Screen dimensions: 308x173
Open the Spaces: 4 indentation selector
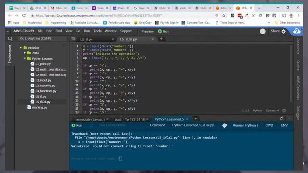[272, 111]
